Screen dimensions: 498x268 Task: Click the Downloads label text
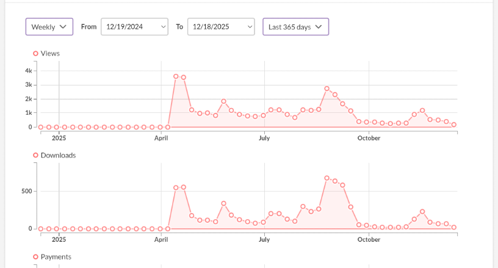(58, 155)
